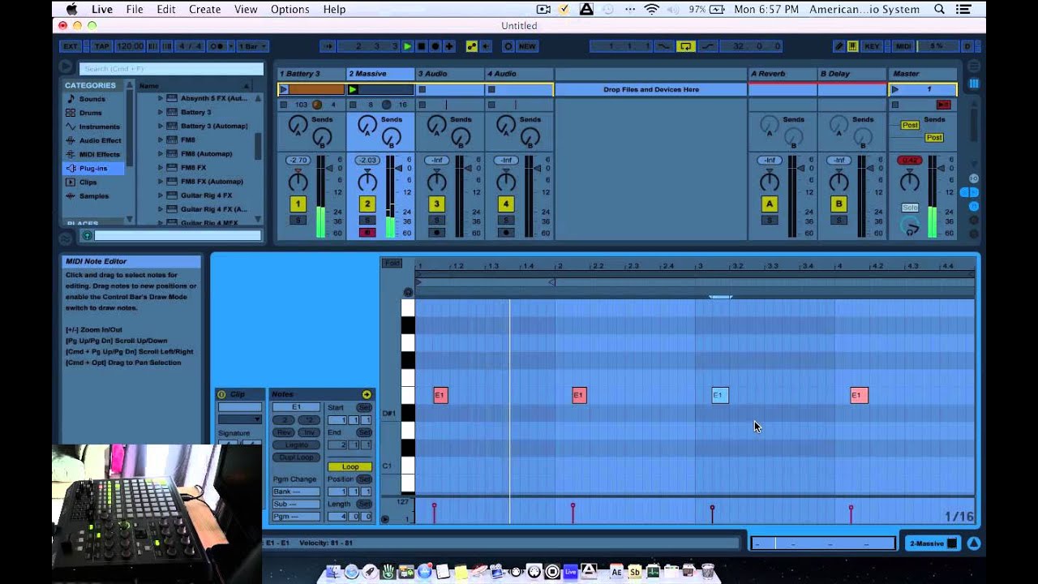
Task: Open the File menu
Action: 135,9
